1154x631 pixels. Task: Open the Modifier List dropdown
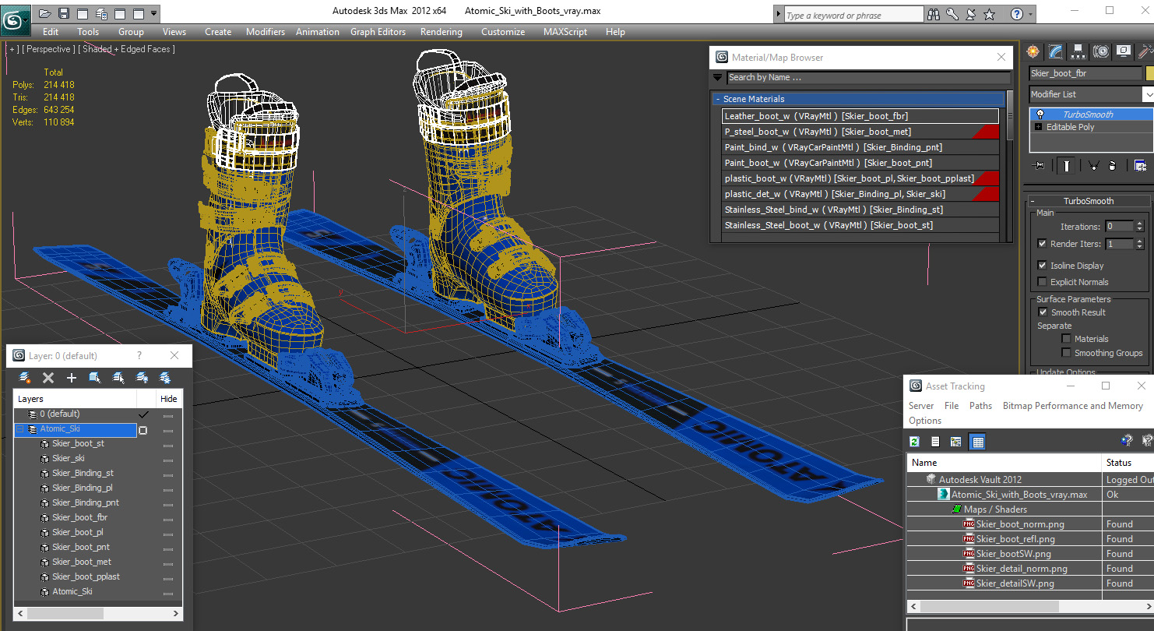[x=1148, y=94]
